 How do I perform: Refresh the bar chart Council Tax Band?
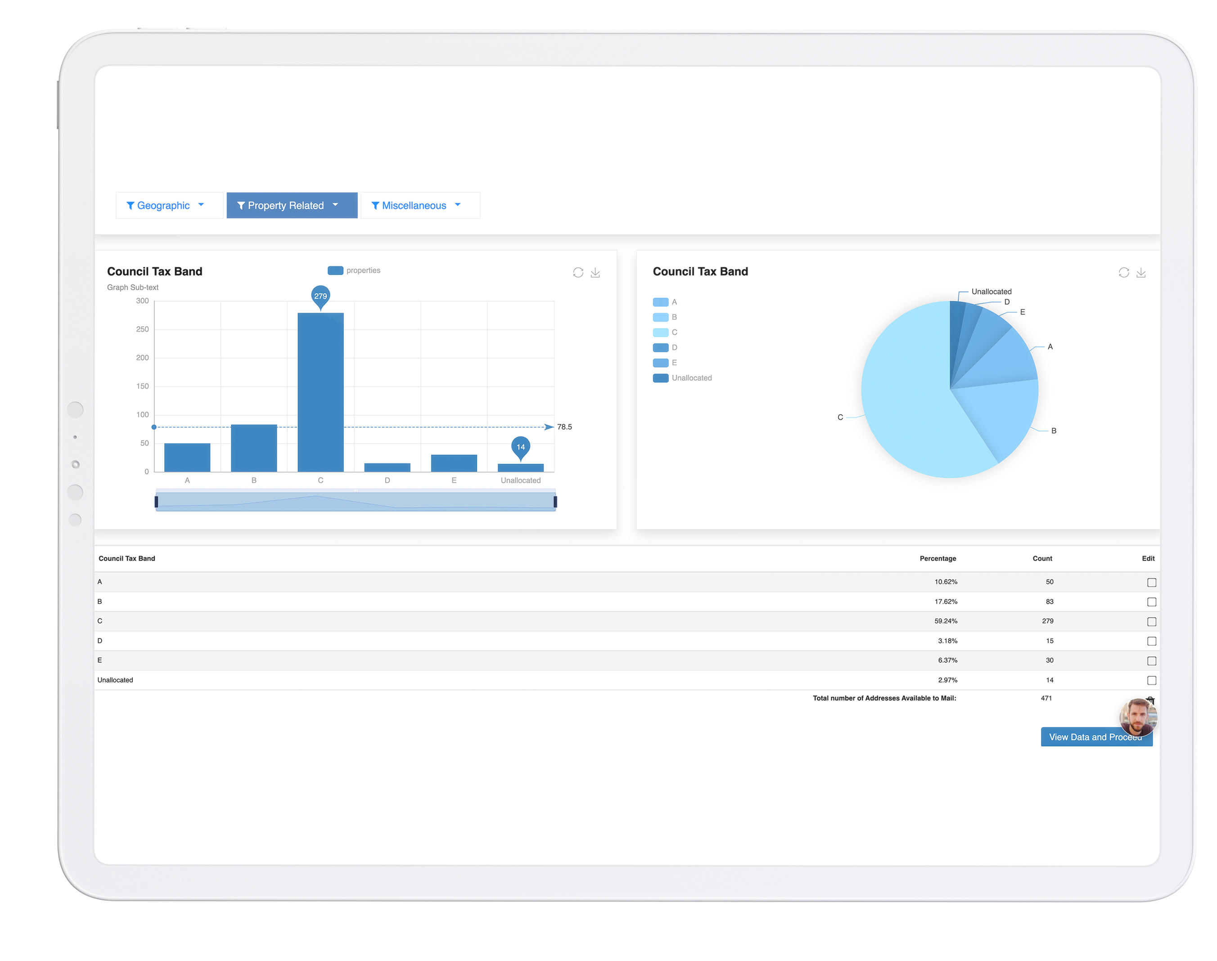tap(577, 273)
